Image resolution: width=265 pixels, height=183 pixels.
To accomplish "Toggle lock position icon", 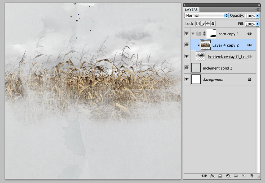I will point(208,24).
